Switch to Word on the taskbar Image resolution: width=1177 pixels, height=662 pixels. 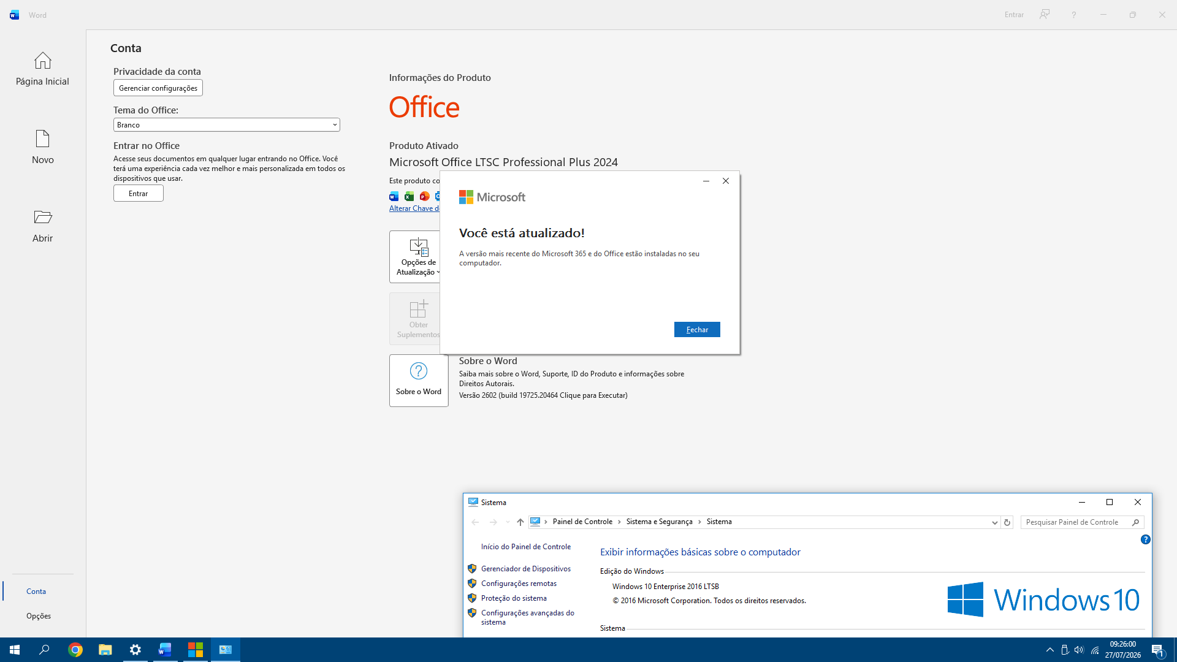[x=166, y=650]
